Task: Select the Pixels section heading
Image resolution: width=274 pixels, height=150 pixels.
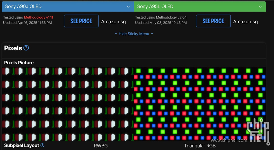Action: tap(13, 48)
